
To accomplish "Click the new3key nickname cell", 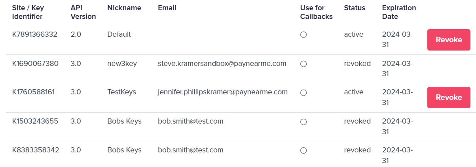I will pos(122,63).
